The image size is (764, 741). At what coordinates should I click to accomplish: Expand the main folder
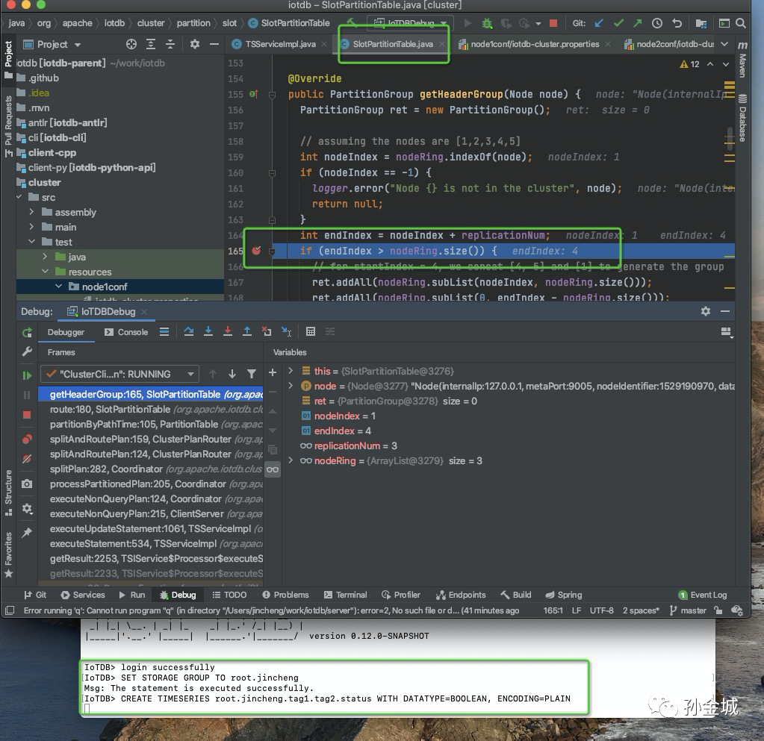point(31,227)
